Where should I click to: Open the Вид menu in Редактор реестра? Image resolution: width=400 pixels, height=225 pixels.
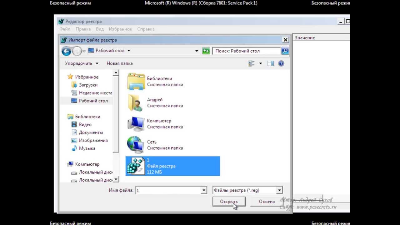point(100,29)
